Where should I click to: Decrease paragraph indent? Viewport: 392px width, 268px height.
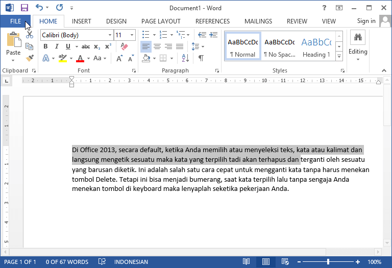point(202,35)
